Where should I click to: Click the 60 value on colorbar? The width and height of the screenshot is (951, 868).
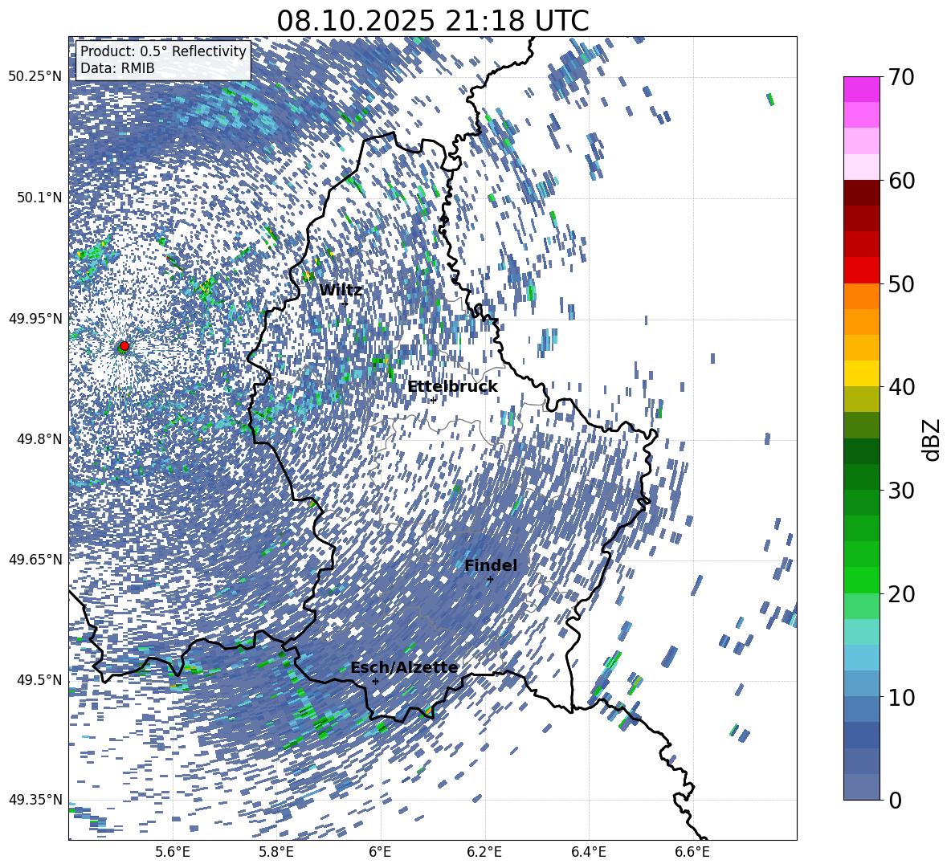click(901, 181)
